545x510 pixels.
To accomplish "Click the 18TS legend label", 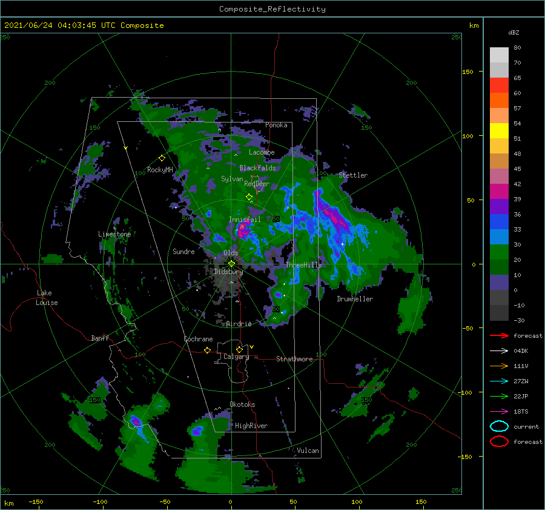I will coord(521,412).
